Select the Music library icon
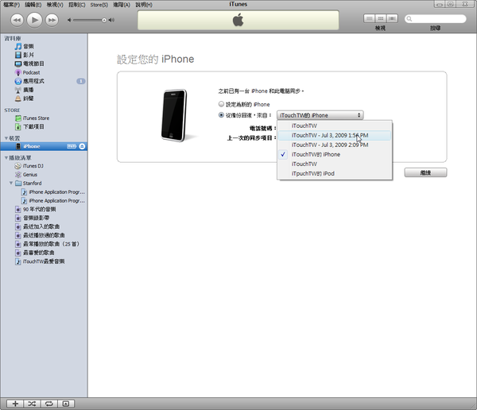 18,46
